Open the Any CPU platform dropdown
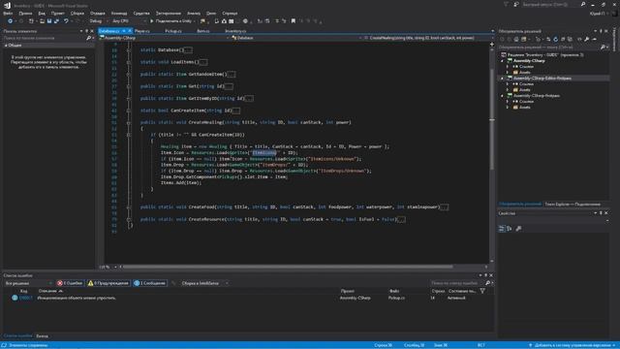This screenshot has width=620, height=349. (129, 21)
